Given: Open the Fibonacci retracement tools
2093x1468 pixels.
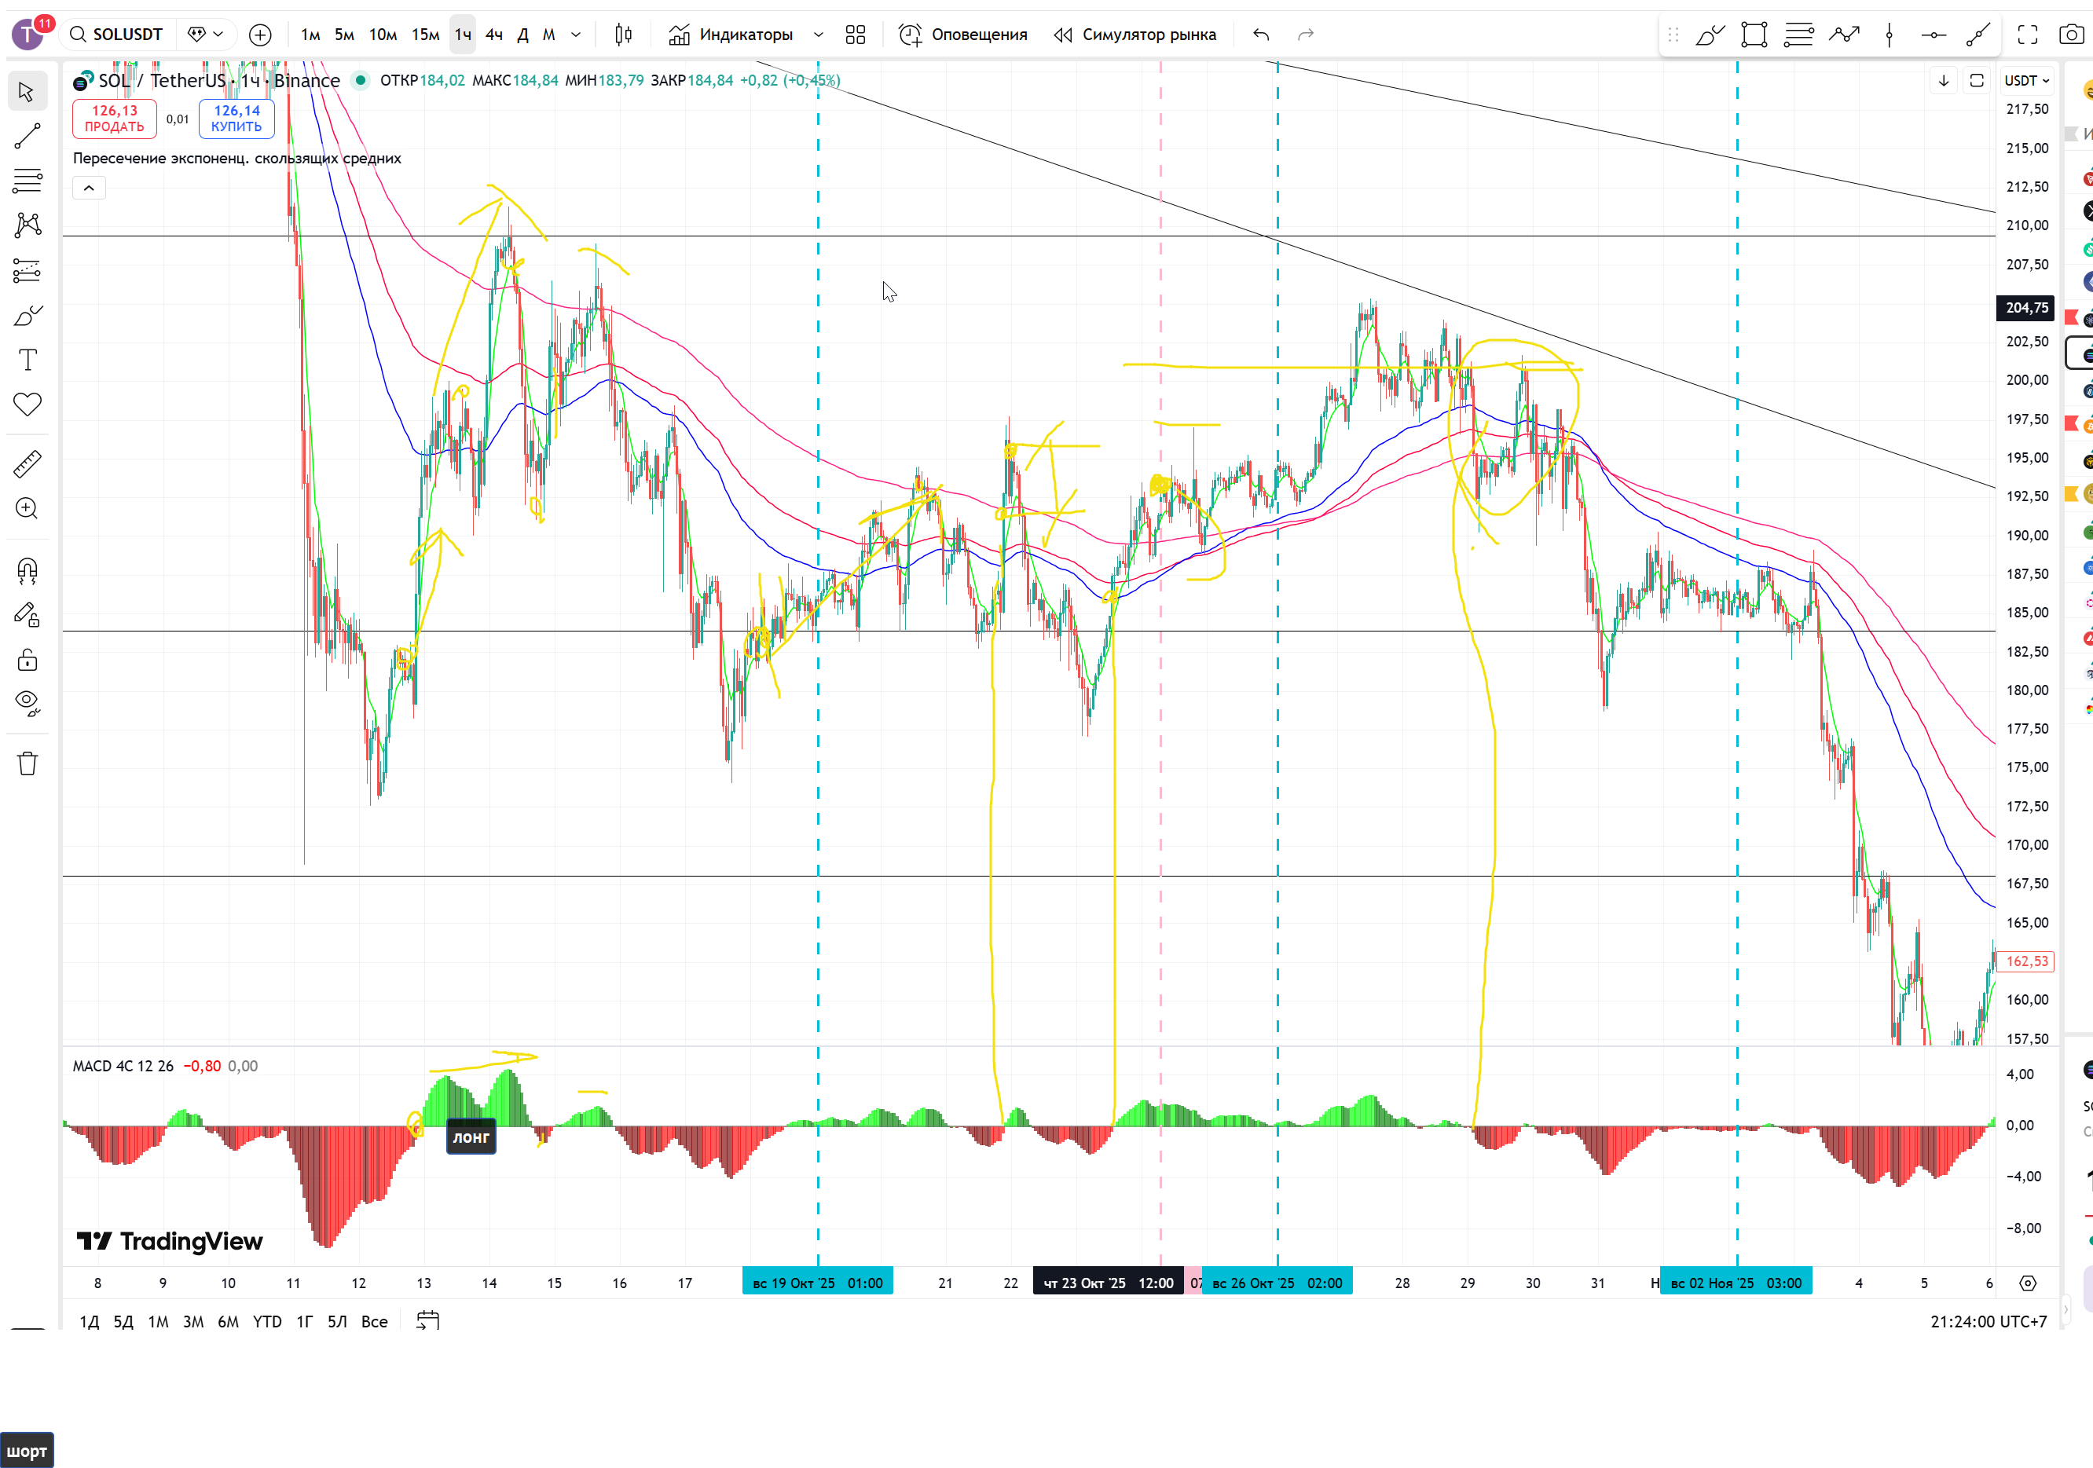Looking at the screenshot, I should (x=27, y=181).
